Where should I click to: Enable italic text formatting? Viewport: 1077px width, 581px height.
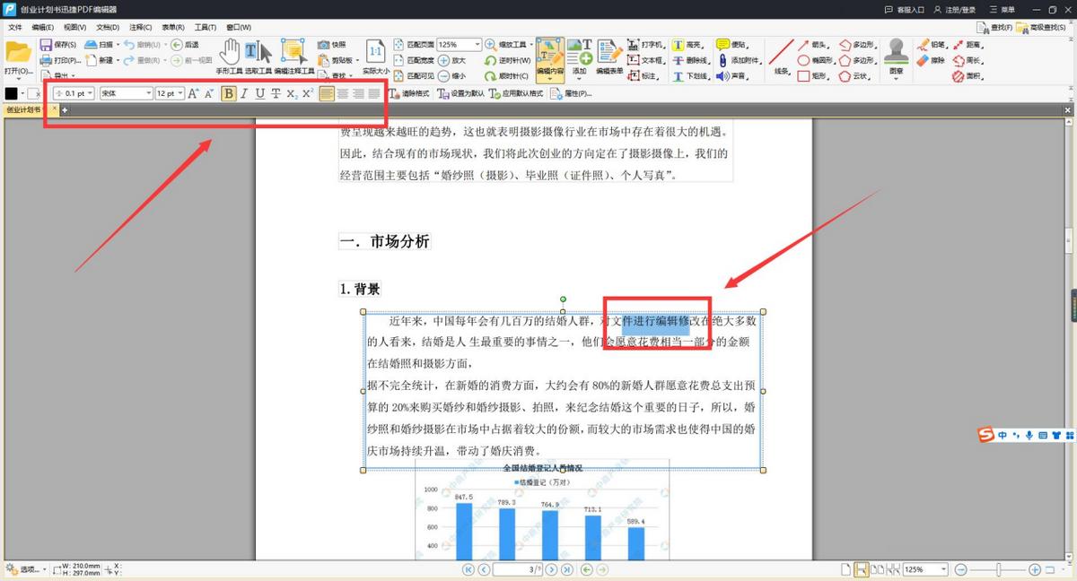[243, 93]
